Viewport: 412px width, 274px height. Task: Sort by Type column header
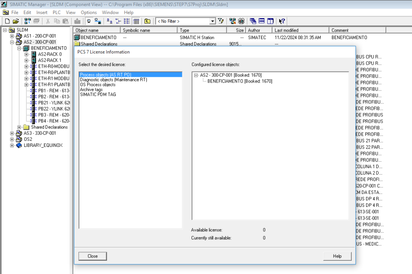coord(202,30)
